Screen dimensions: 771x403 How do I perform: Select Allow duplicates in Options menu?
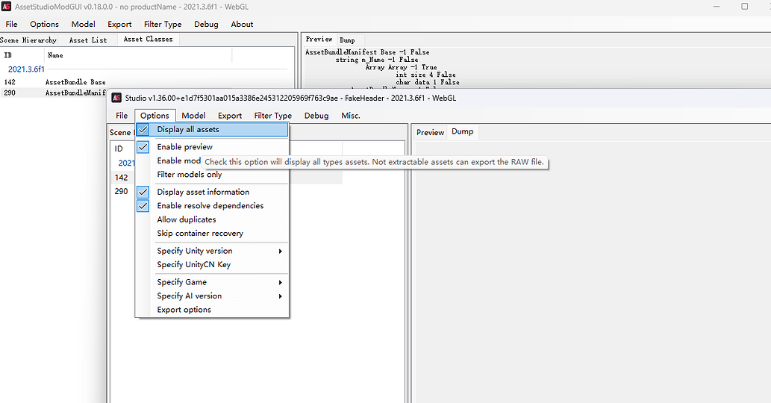coord(186,219)
